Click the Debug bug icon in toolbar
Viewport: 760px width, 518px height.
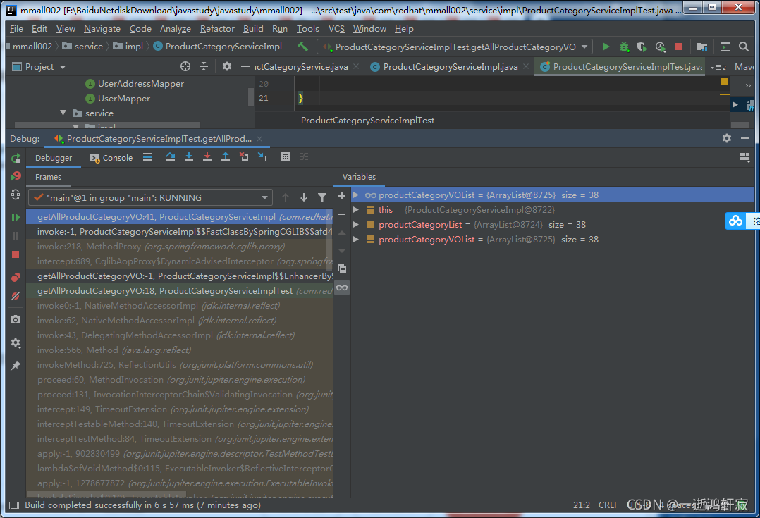click(624, 47)
